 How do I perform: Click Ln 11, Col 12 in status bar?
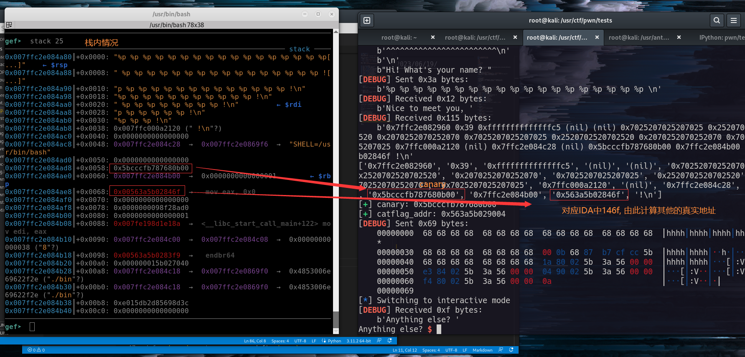(x=404, y=350)
